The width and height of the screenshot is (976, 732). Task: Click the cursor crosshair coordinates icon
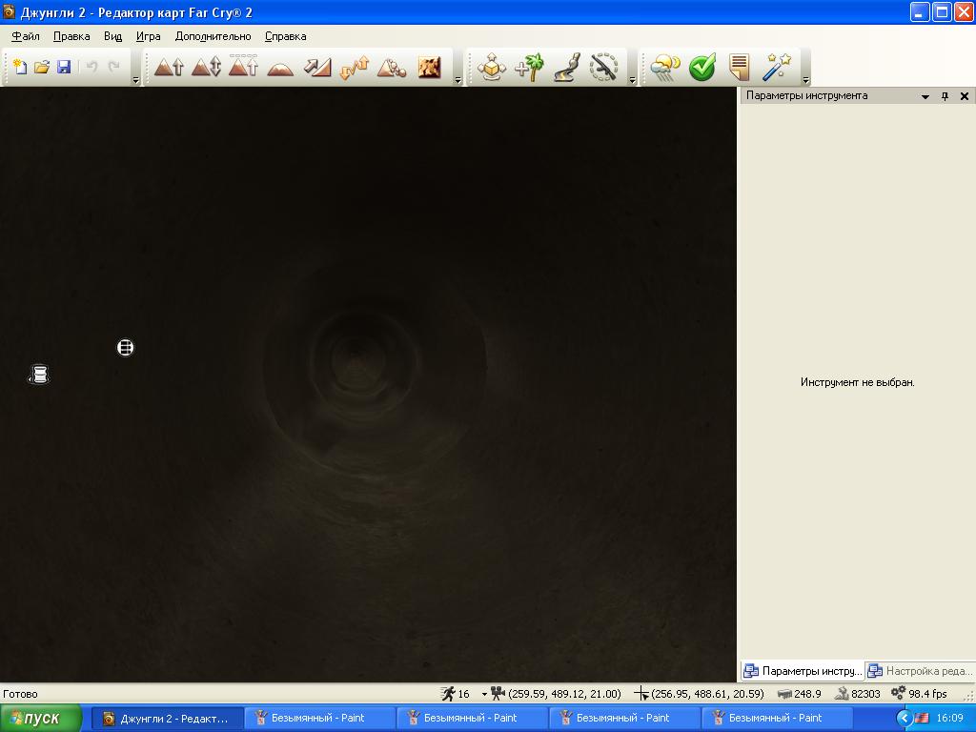point(641,694)
